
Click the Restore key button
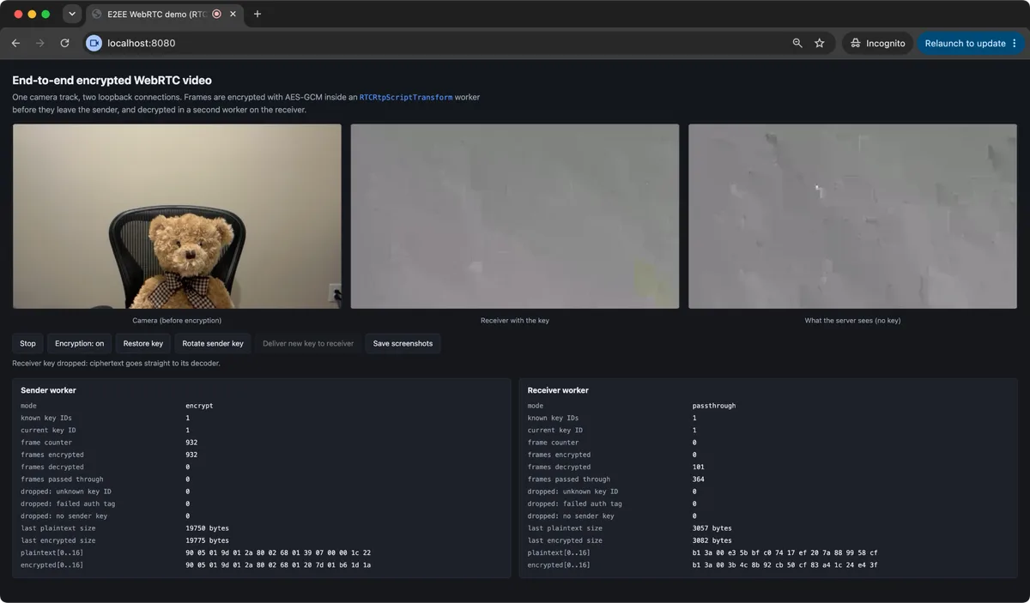143,343
